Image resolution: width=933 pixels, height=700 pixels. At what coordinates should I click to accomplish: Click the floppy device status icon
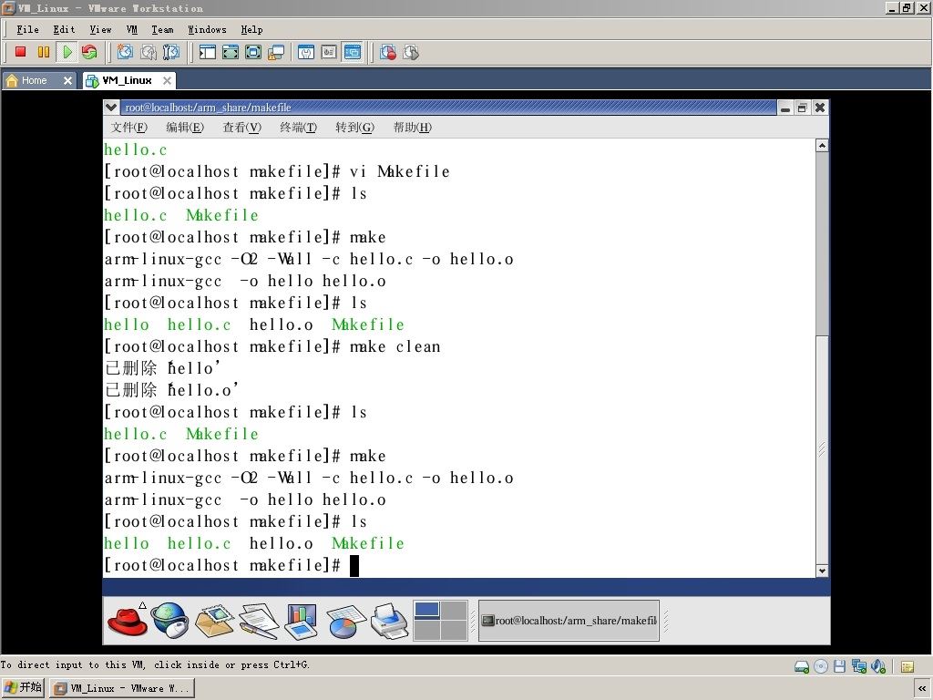pyautogui.click(x=839, y=666)
